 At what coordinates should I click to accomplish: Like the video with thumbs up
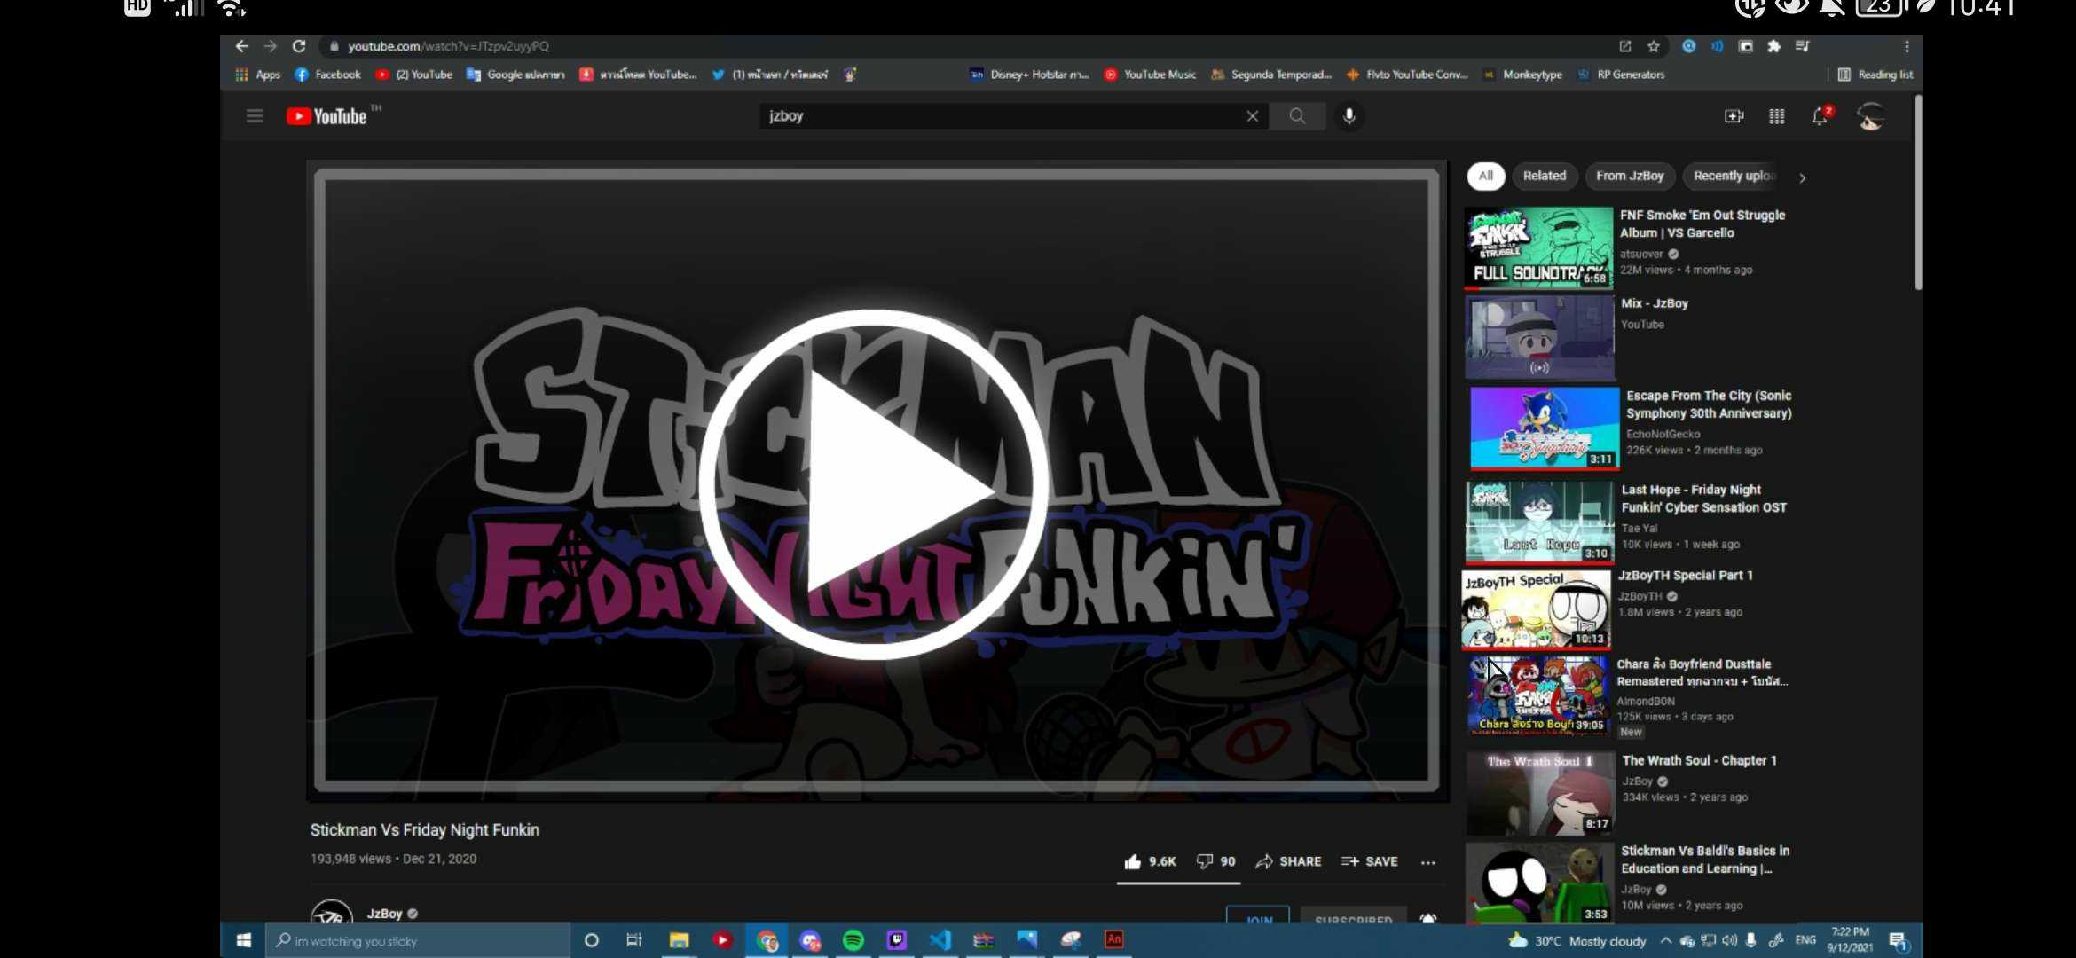(x=1150, y=861)
